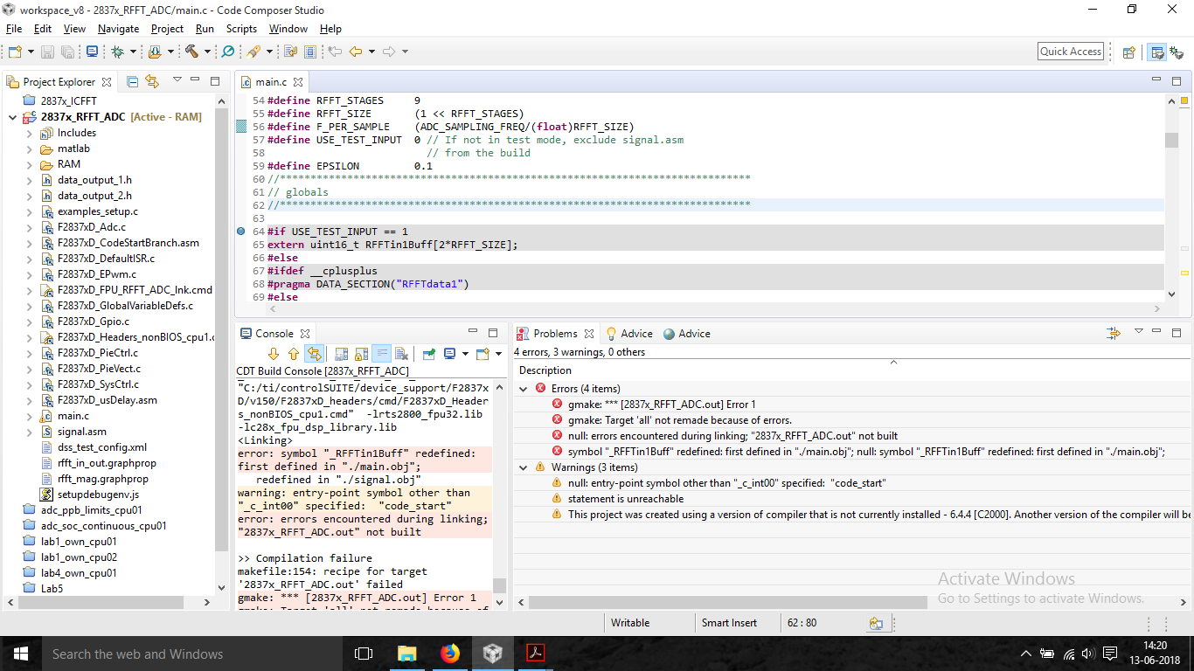Toggle Word Wrap in Console toolbar

coord(381,354)
